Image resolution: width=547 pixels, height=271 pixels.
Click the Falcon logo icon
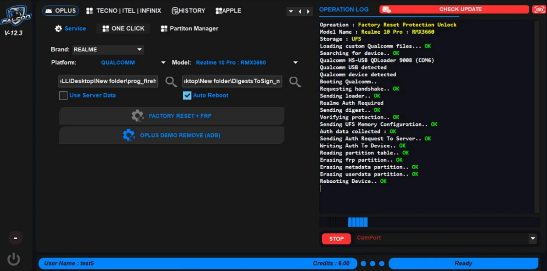pos(16,16)
